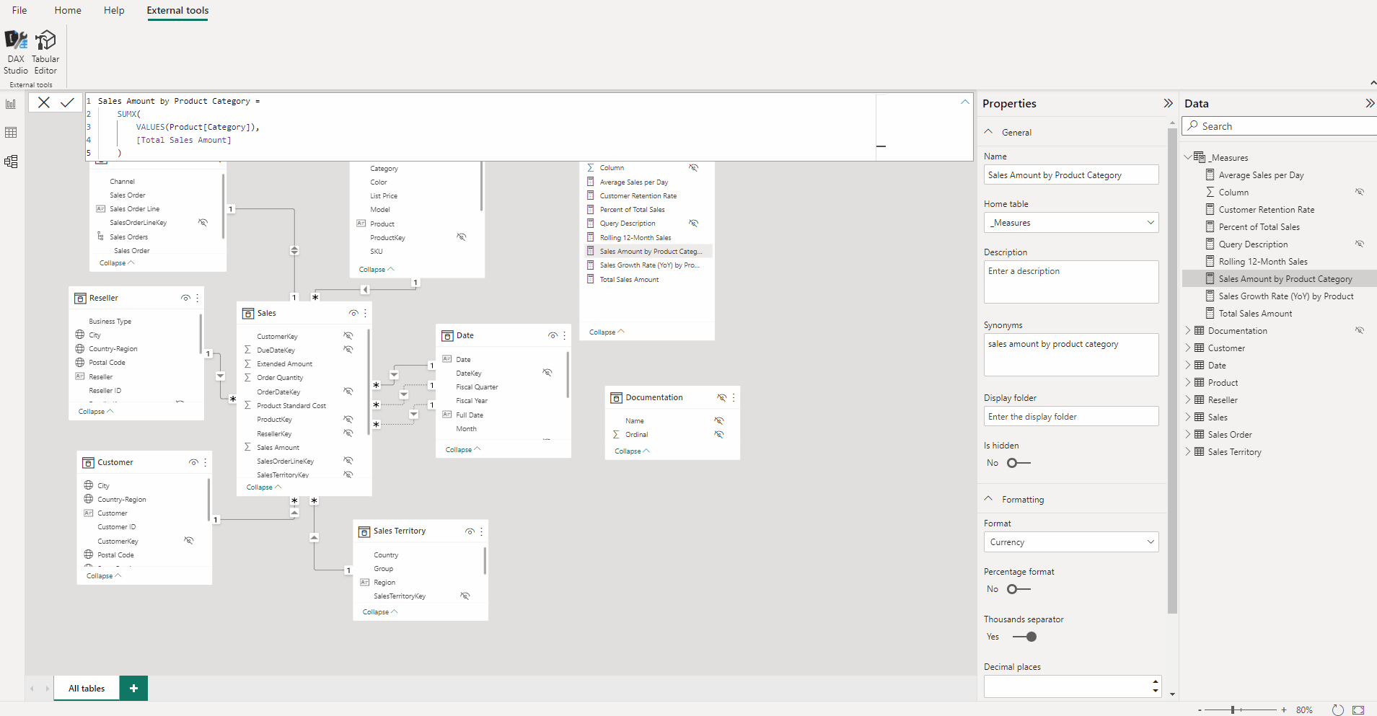Screen dimensions: 1377x716
Task: Commit the DAX formula with checkmark
Action: 67,102
